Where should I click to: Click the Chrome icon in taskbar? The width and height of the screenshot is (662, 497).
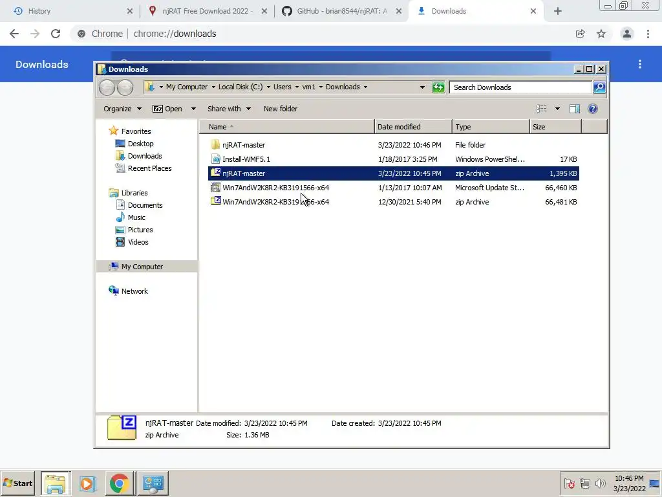point(120,483)
